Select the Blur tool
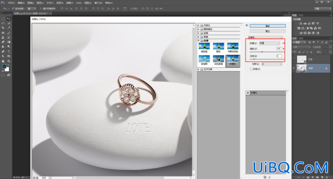This screenshot has height=179, width=333. (x=3, y=47)
